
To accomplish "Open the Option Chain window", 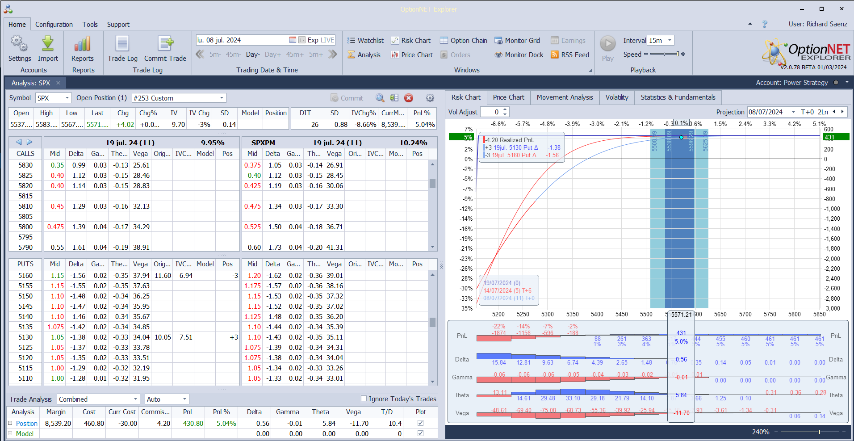I will pyautogui.click(x=464, y=41).
